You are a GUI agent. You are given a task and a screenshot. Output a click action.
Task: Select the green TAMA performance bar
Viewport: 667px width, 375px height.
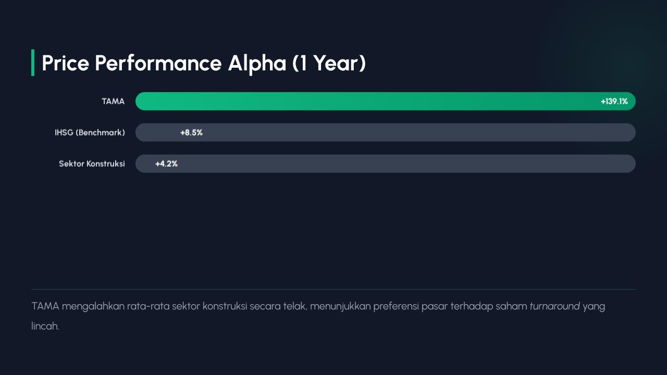365,102
